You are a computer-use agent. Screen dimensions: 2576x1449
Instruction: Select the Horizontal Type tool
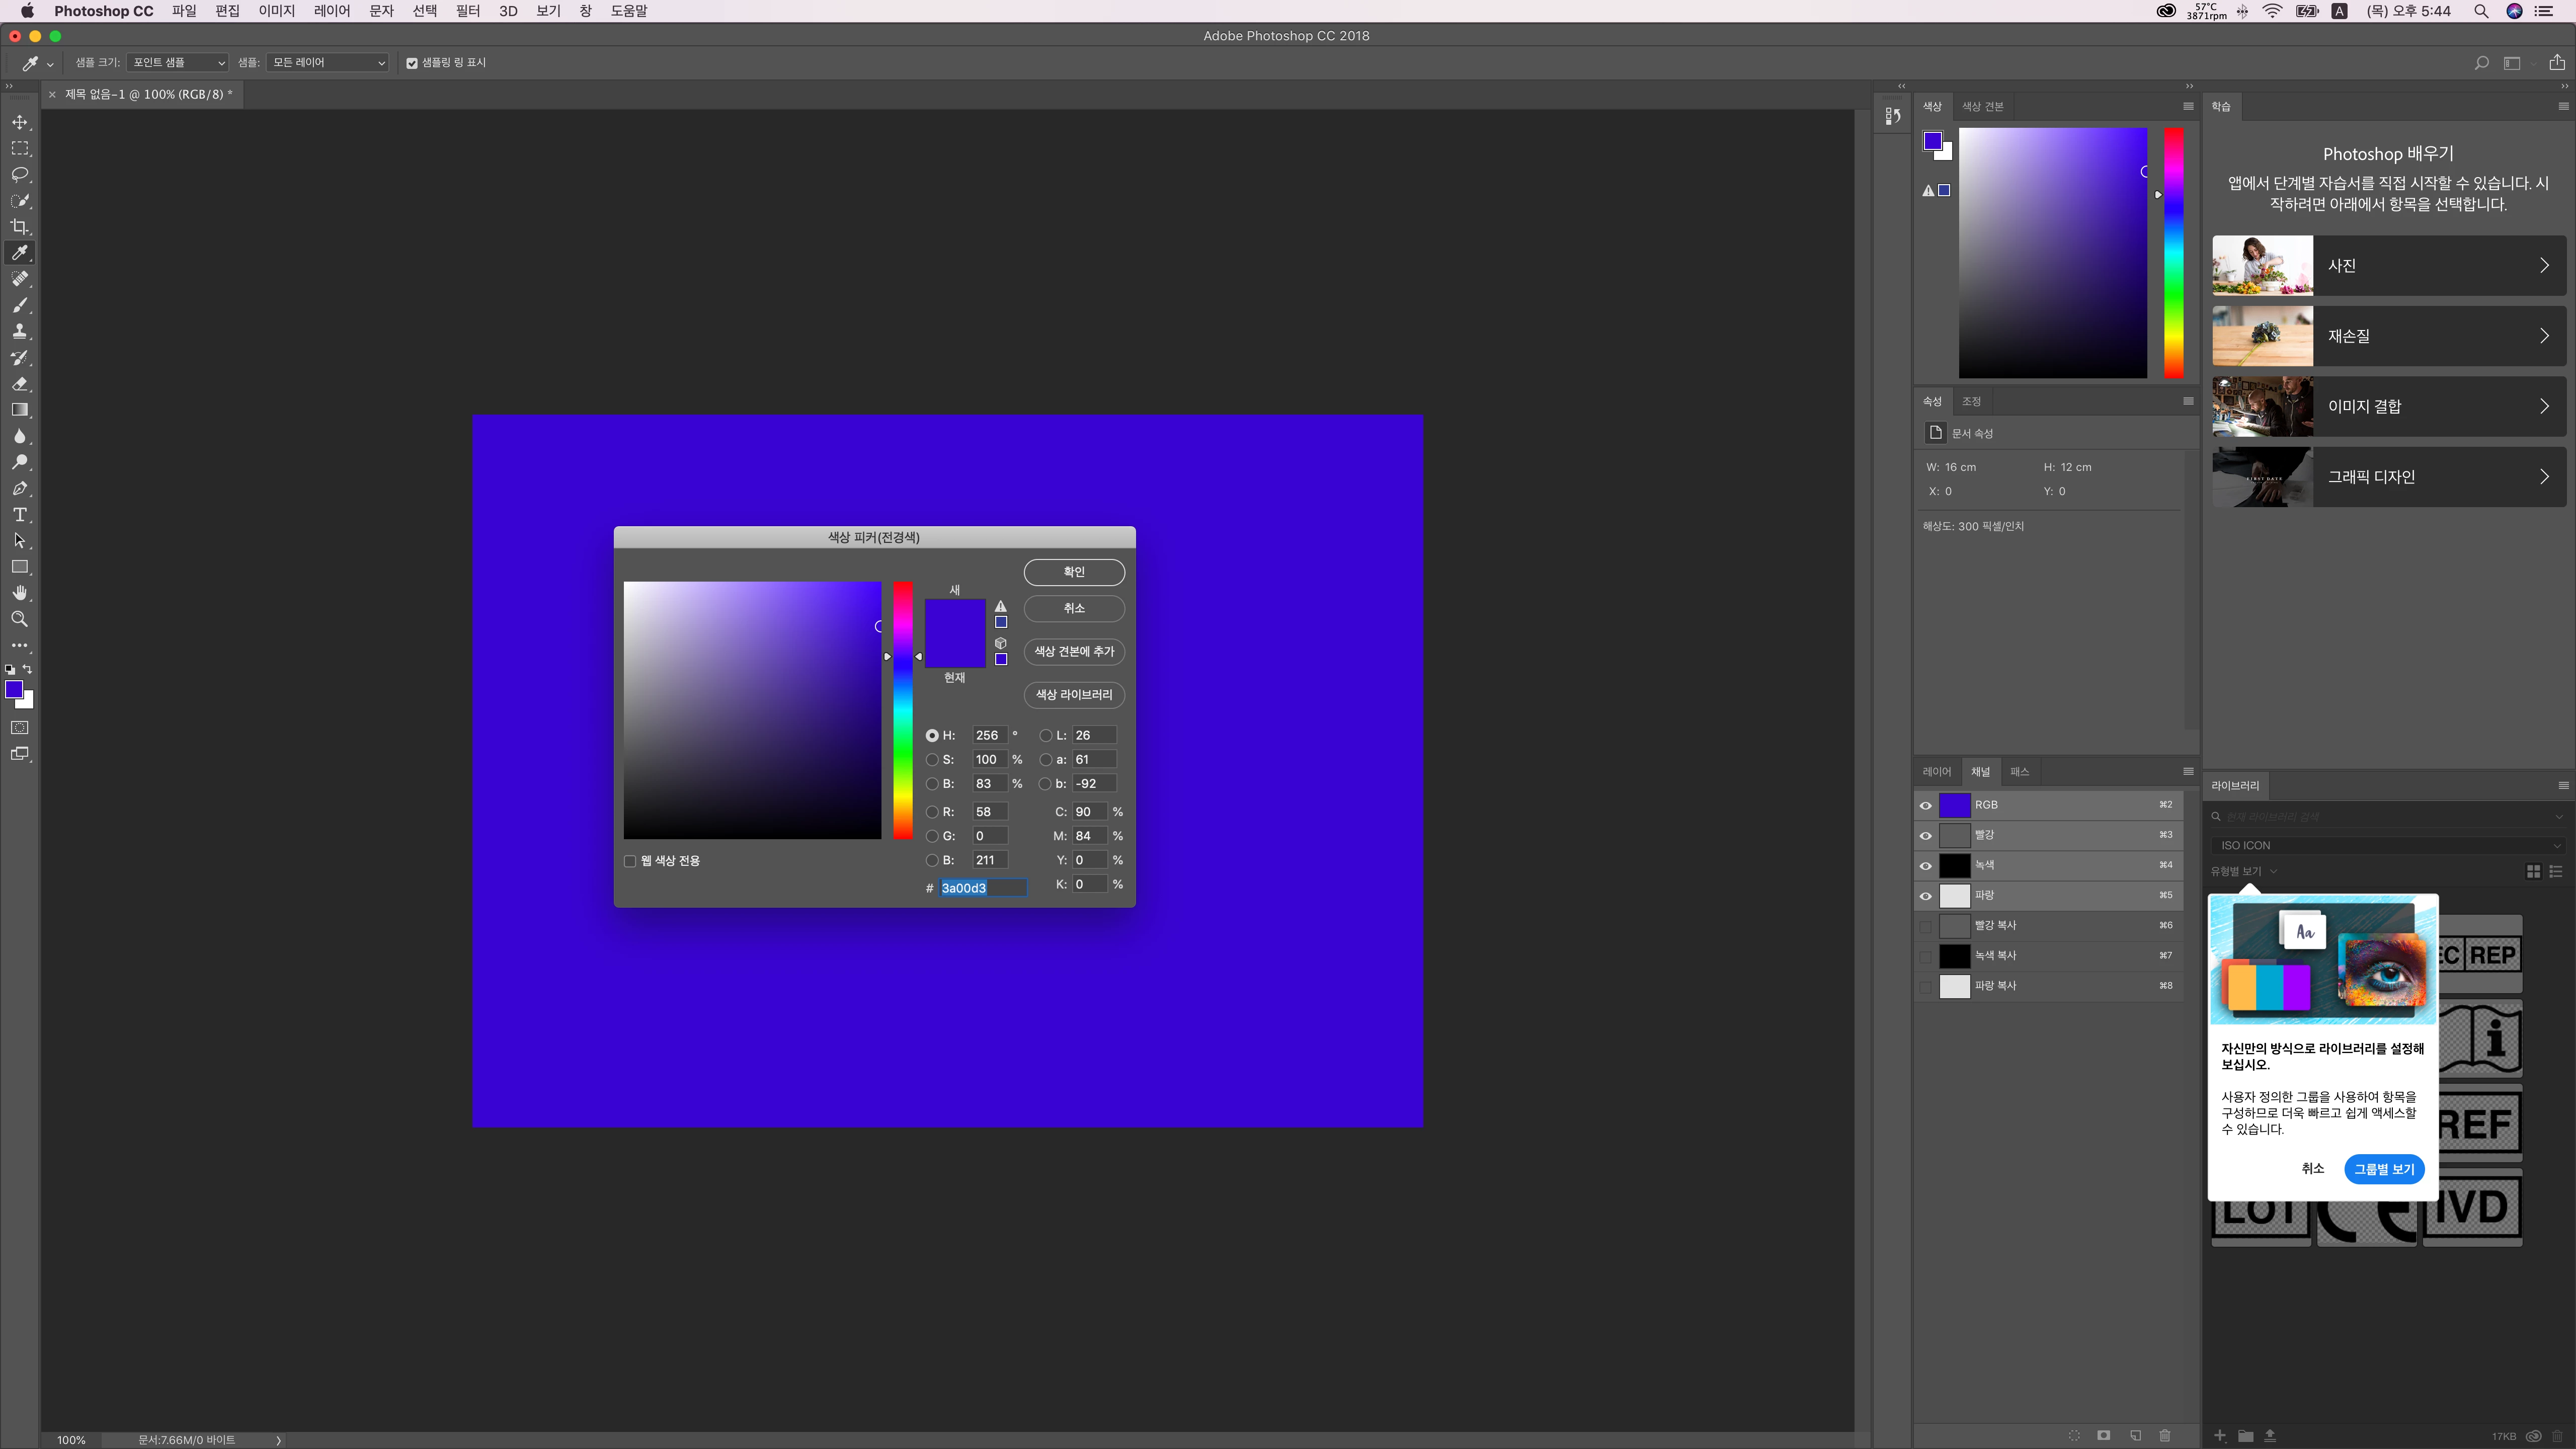click(19, 515)
